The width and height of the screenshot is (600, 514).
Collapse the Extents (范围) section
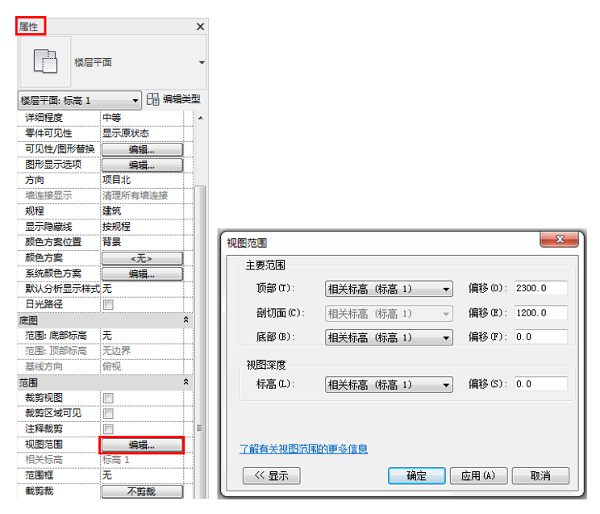coord(187,382)
